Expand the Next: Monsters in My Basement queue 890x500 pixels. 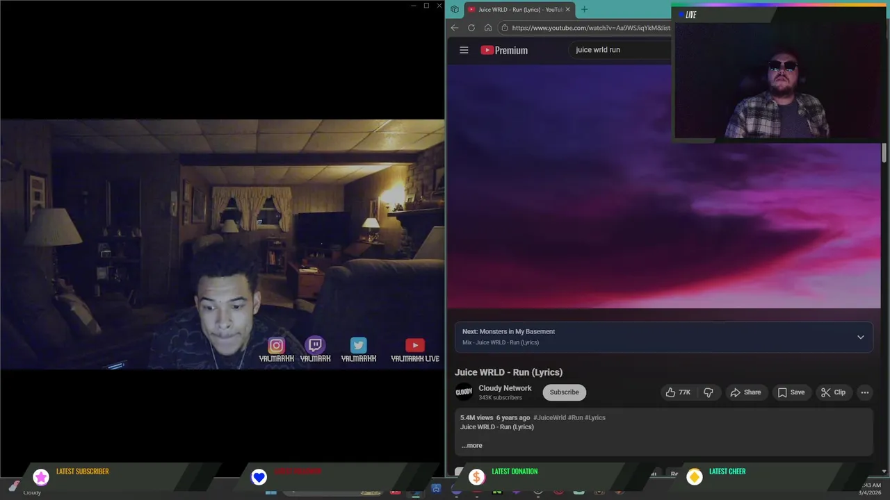pyautogui.click(x=861, y=337)
